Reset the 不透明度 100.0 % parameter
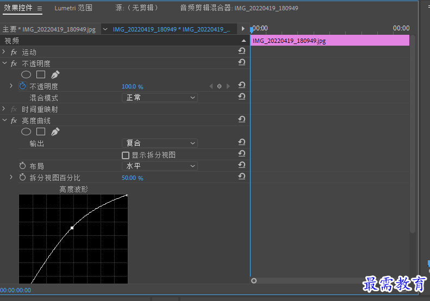 pyautogui.click(x=241, y=85)
